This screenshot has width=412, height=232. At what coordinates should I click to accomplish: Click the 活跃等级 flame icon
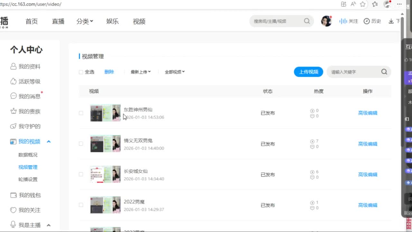tap(13, 82)
